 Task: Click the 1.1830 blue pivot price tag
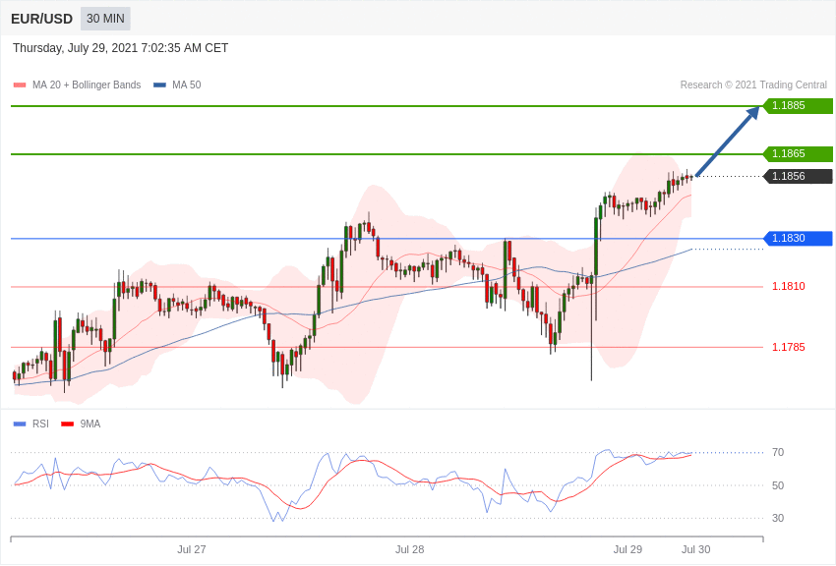(x=798, y=238)
